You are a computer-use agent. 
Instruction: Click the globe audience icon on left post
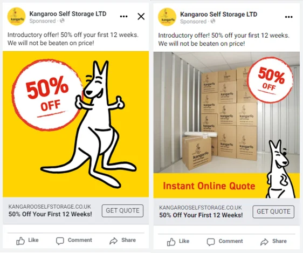62,20
